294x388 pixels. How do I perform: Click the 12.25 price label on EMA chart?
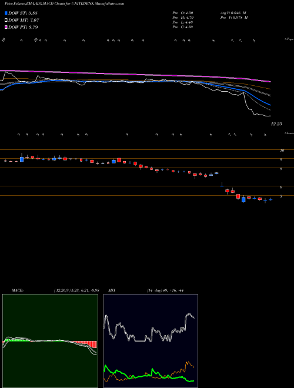pos(276,124)
